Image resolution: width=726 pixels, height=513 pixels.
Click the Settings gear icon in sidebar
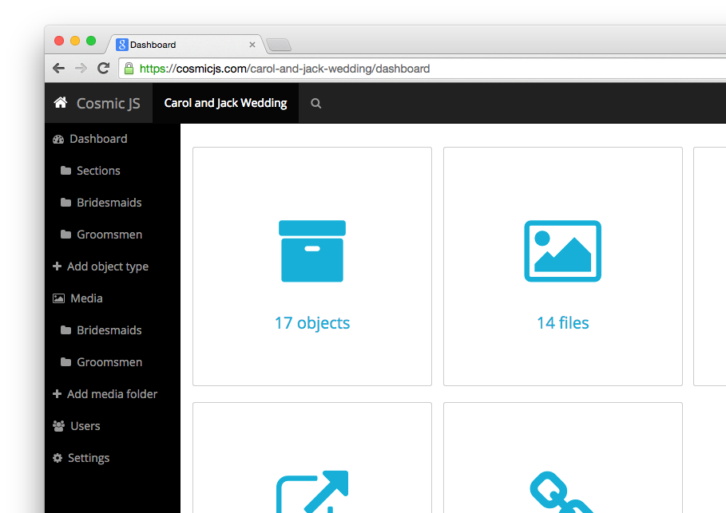[x=58, y=458]
